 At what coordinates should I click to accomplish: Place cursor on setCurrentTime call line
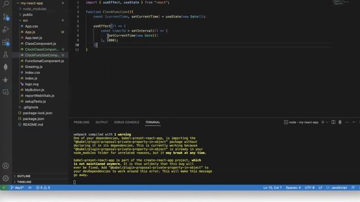coord(133,35)
